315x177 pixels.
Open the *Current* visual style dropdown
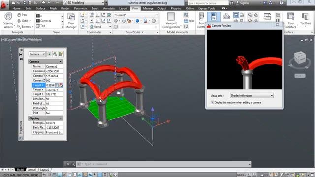[136, 15]
